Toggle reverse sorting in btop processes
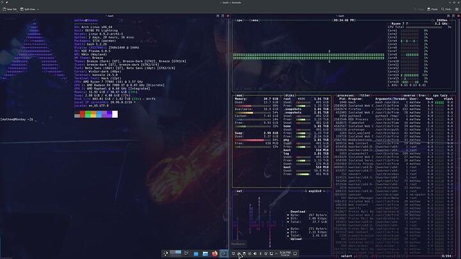Screen dimensions: 461x259 pyautogui.click(x=408, y=95)
